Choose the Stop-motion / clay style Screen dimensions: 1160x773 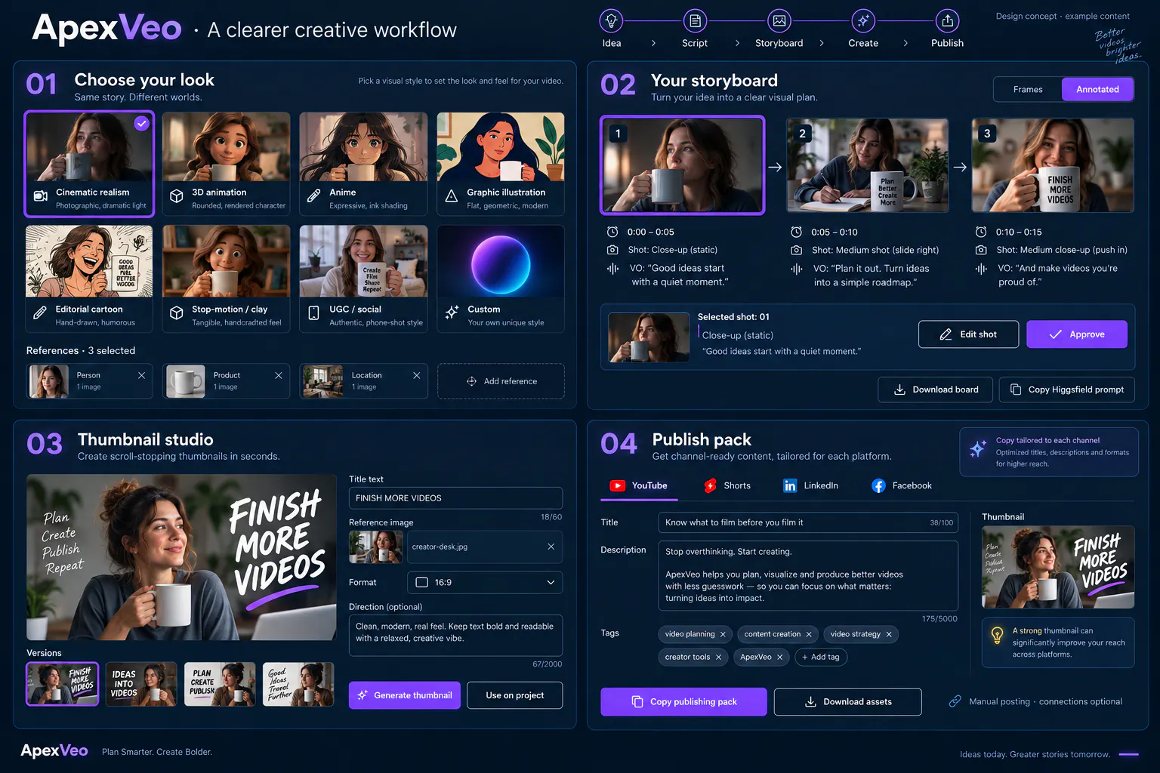coord(227,279)
